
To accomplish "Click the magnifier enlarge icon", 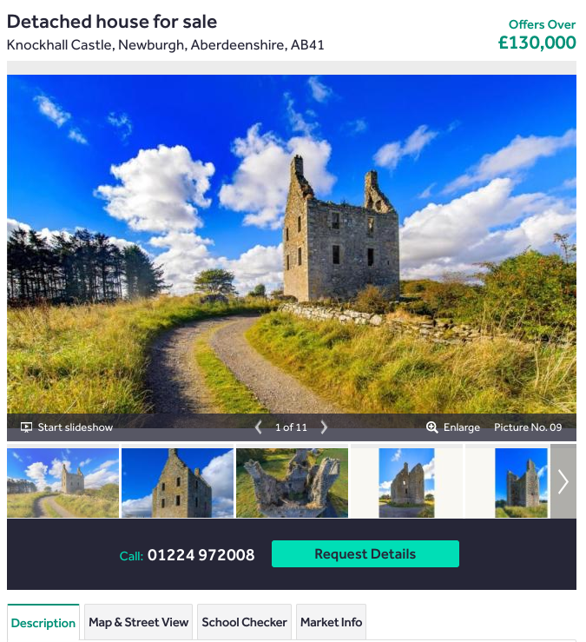I will [x=431, y=427].
